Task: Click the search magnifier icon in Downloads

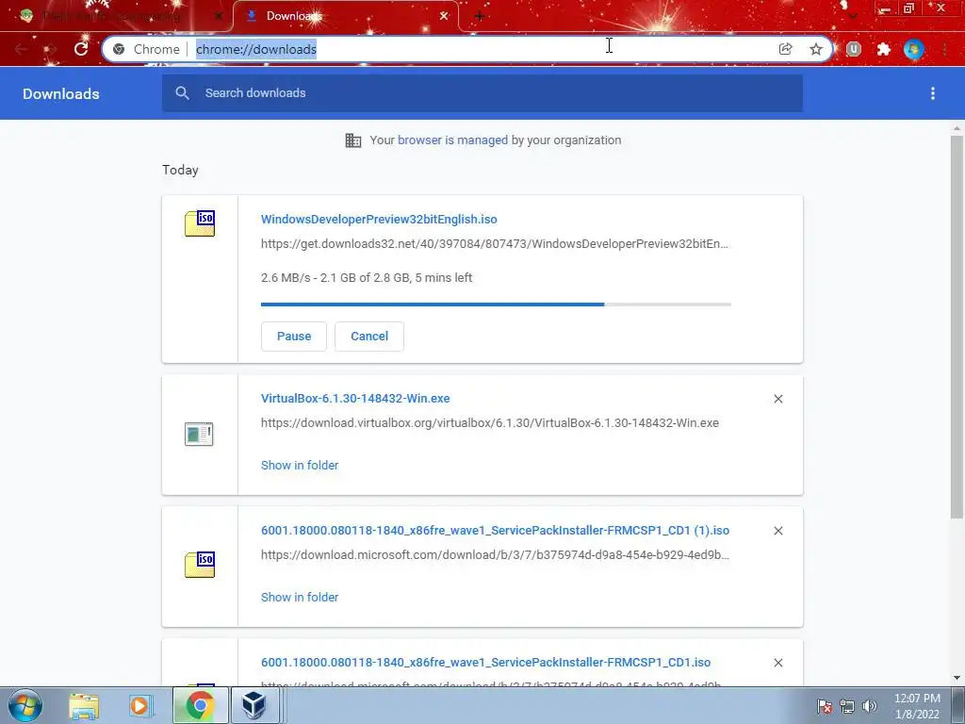Action: (182, 93)
